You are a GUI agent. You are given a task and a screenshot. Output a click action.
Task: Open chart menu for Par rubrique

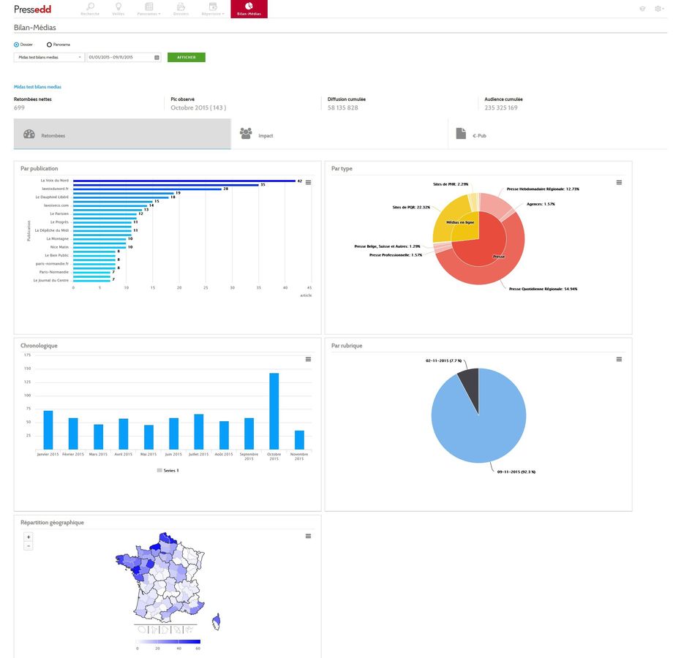[619, 360]
